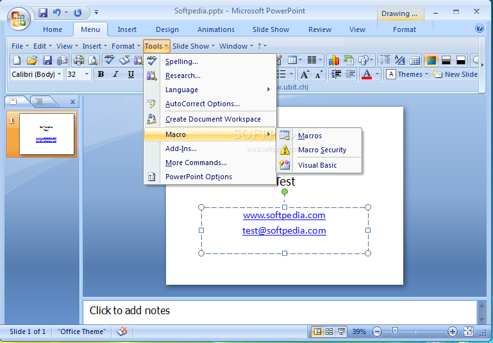Screen dimensions: 493x343
Task: Click into the notes area
Action: 280,312
